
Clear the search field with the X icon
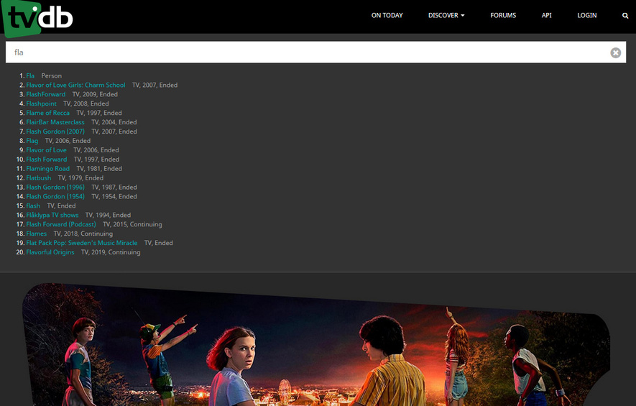point(615,52)
